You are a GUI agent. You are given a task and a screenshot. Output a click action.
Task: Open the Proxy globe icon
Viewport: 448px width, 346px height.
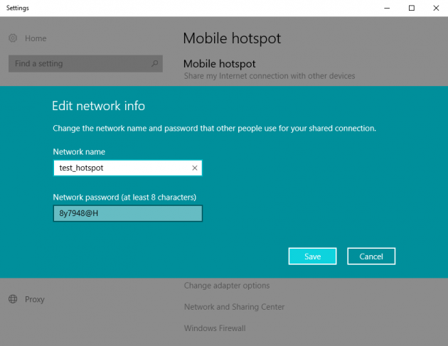point(13,299)
